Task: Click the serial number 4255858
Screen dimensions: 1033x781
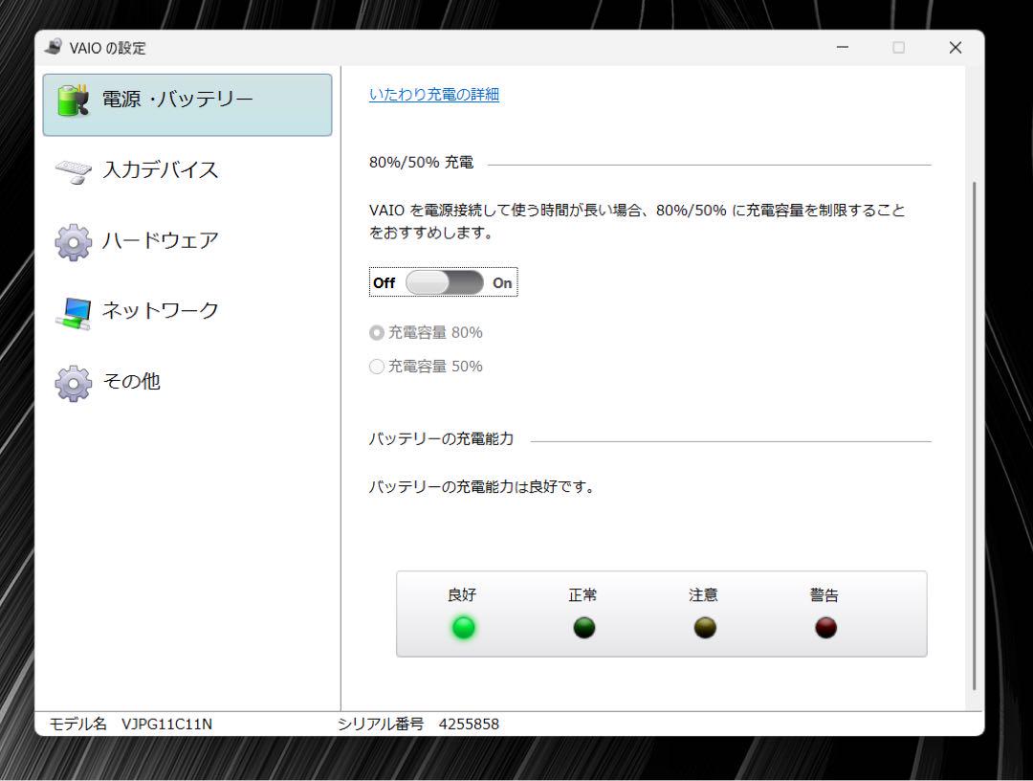Action: pyautogui.click(x=469, y=725)
